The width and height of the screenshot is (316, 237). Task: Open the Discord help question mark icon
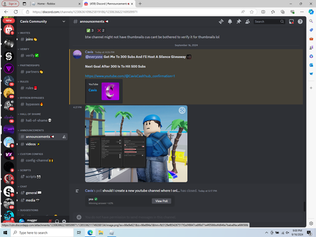(x=300, y=21)
